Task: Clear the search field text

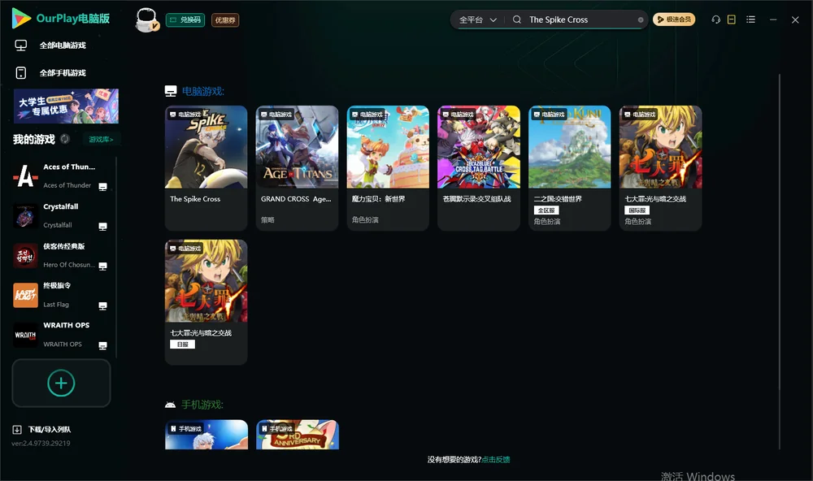Action: 641,19
